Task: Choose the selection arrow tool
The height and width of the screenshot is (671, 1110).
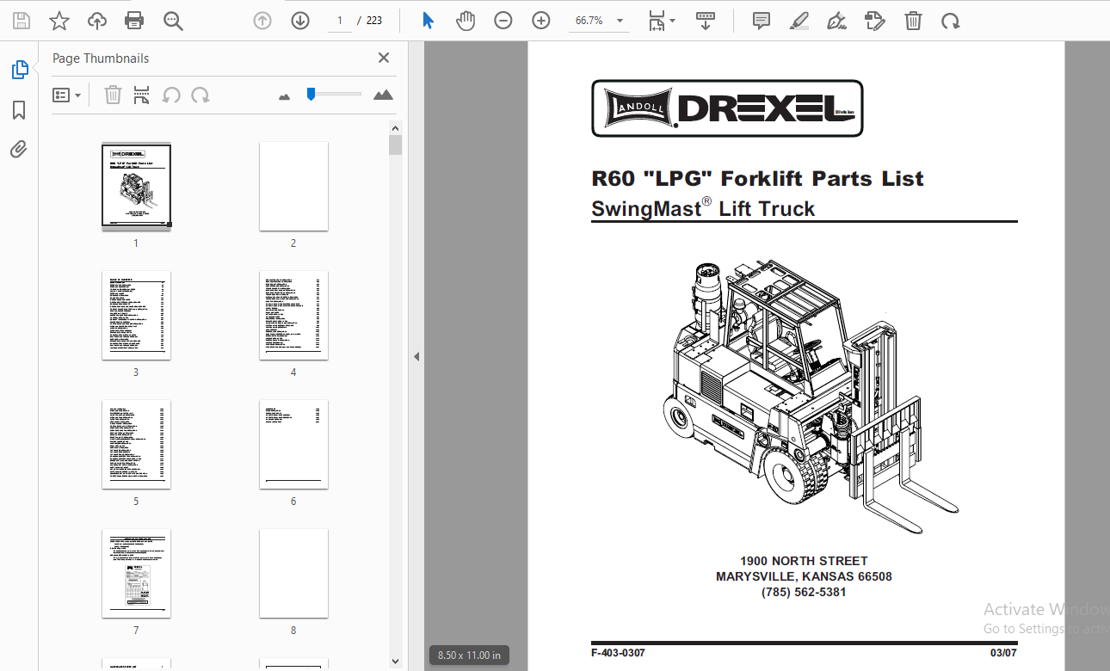Action: 428,21
